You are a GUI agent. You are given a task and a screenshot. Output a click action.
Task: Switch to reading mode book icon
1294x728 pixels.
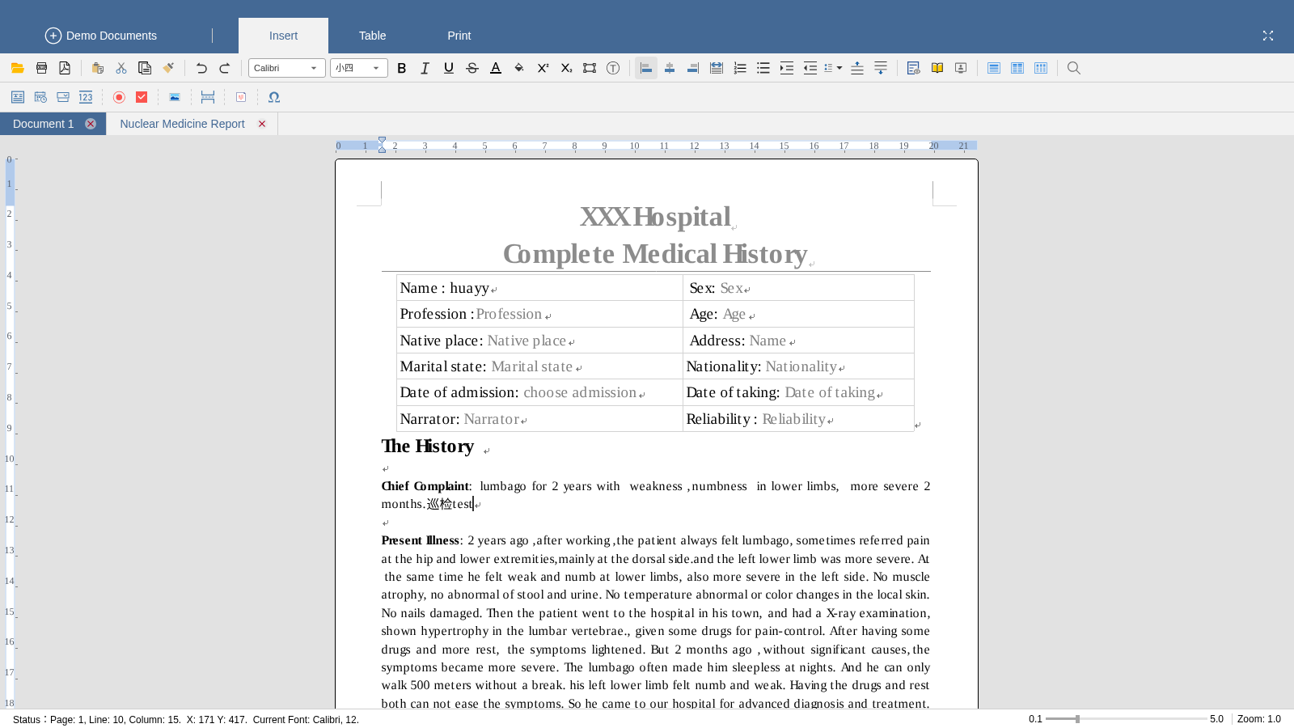[x=937, y=68]
